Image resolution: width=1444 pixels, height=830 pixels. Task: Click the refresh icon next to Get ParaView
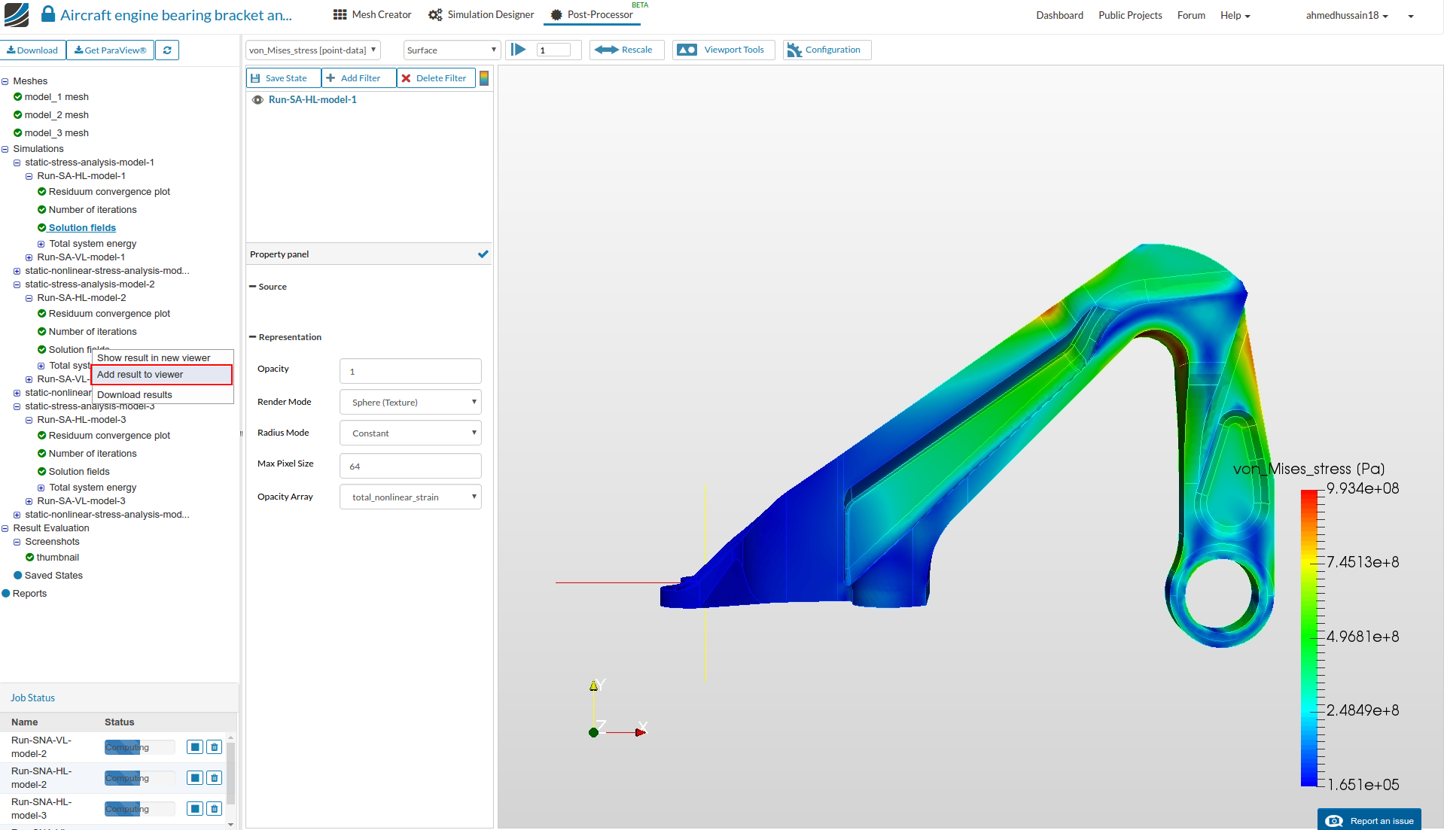(x=167, y=50)
